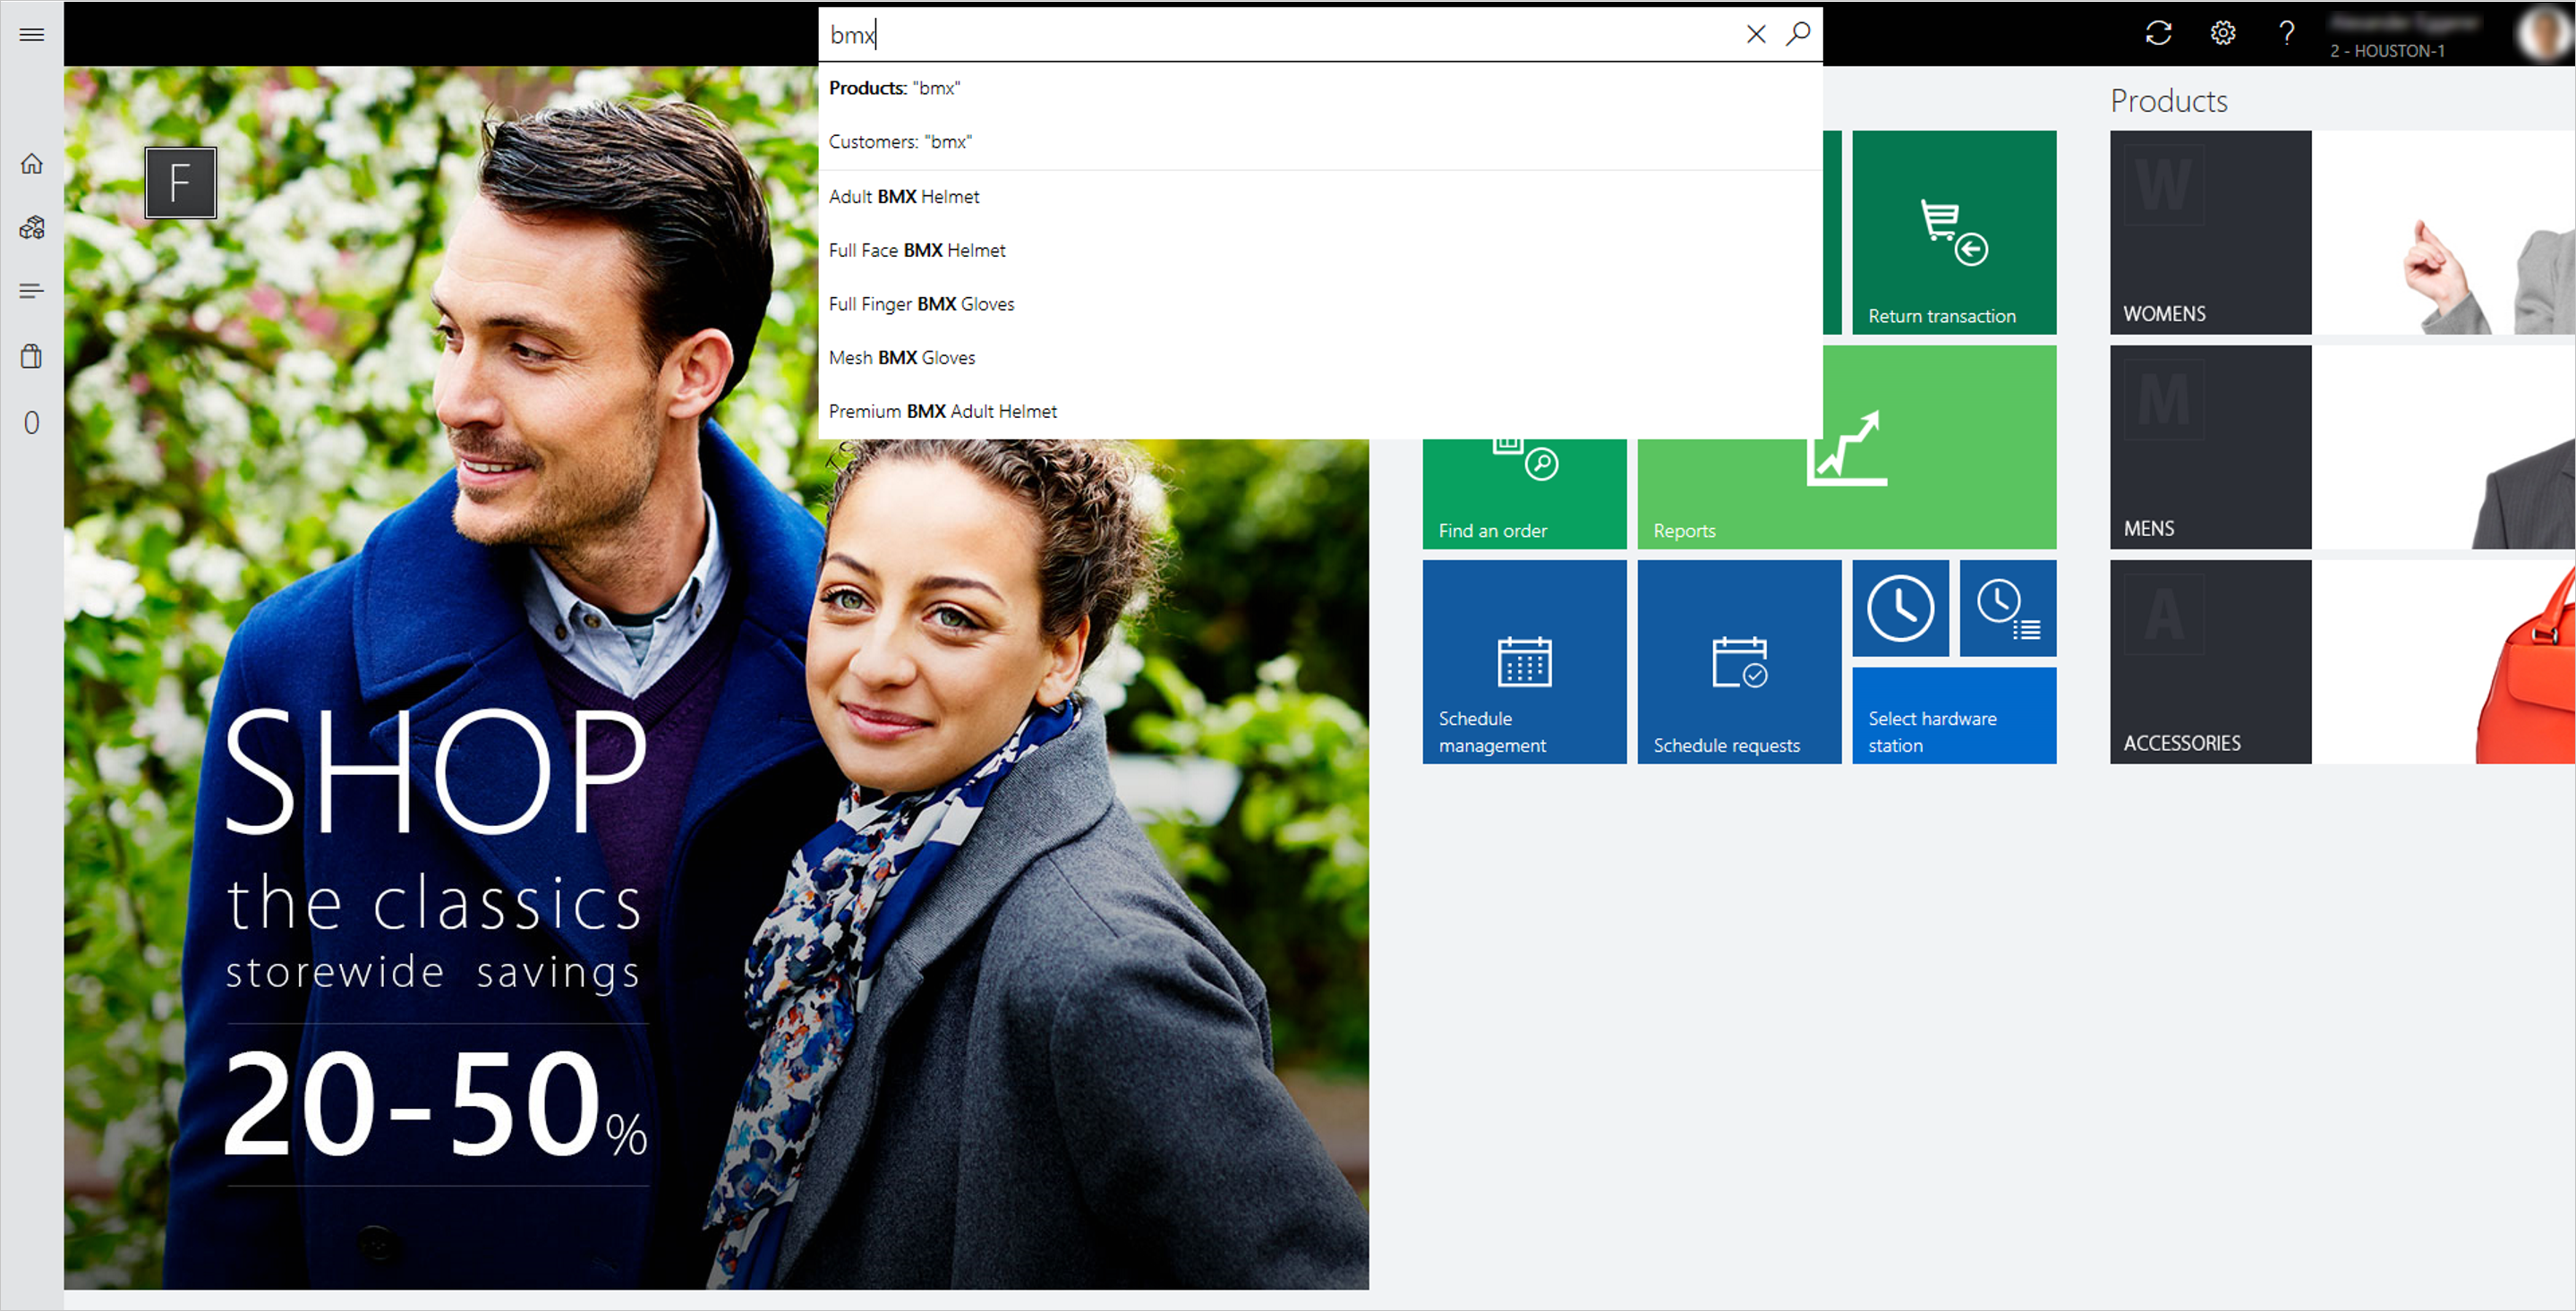Clear the BMX search query

tap(1755, 33)
